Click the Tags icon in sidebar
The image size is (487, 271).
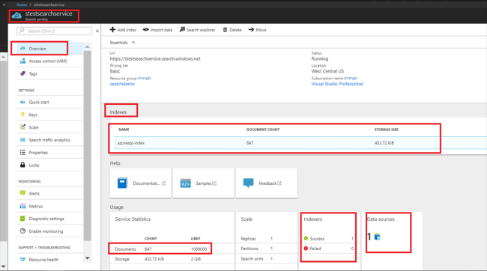coord(22,73)
